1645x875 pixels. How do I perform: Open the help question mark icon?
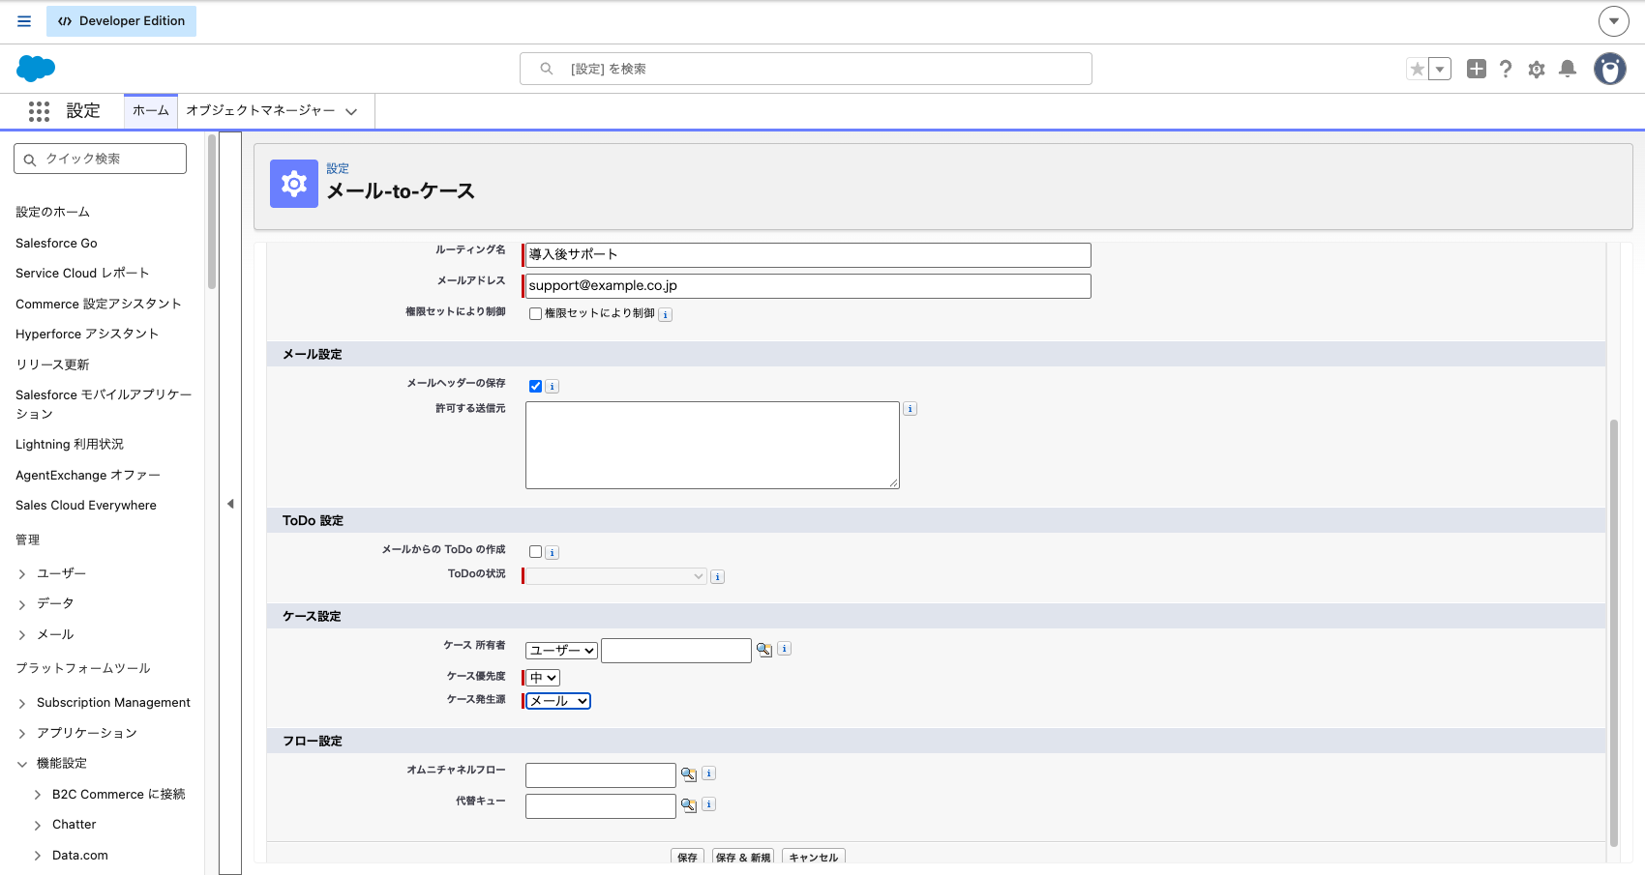(1506, 69)
